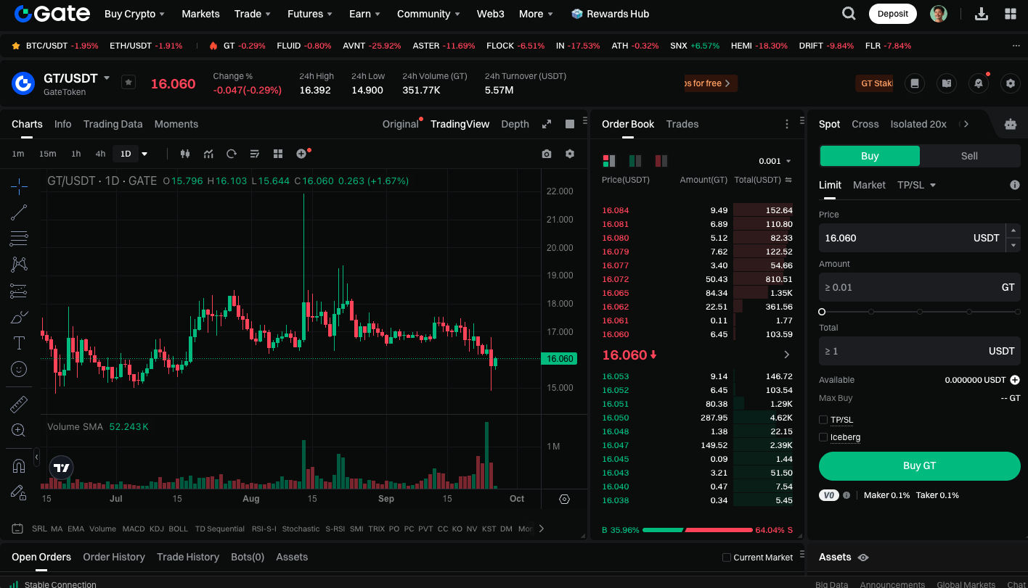Expand the Trade dropdown menu

[253, 14]
